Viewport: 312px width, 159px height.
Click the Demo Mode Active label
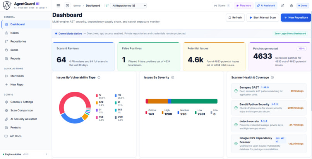[x=70, y=34]
